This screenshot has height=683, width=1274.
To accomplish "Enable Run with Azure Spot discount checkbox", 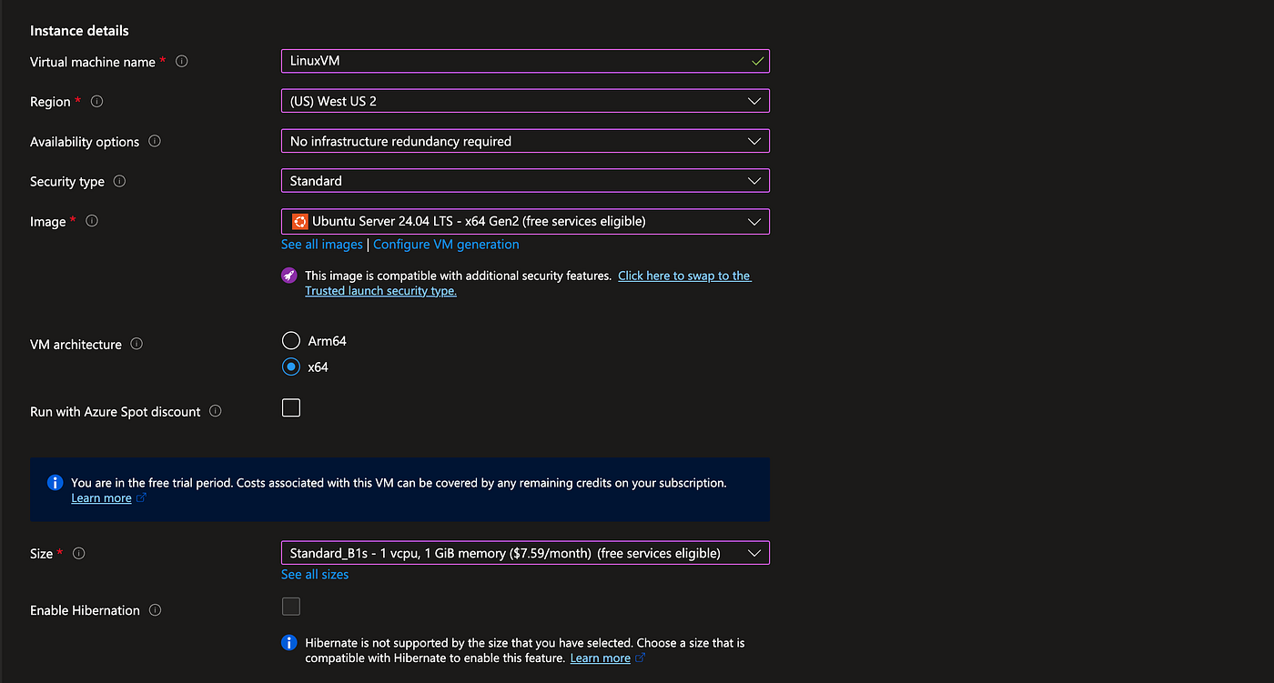I will coord(291,407).
